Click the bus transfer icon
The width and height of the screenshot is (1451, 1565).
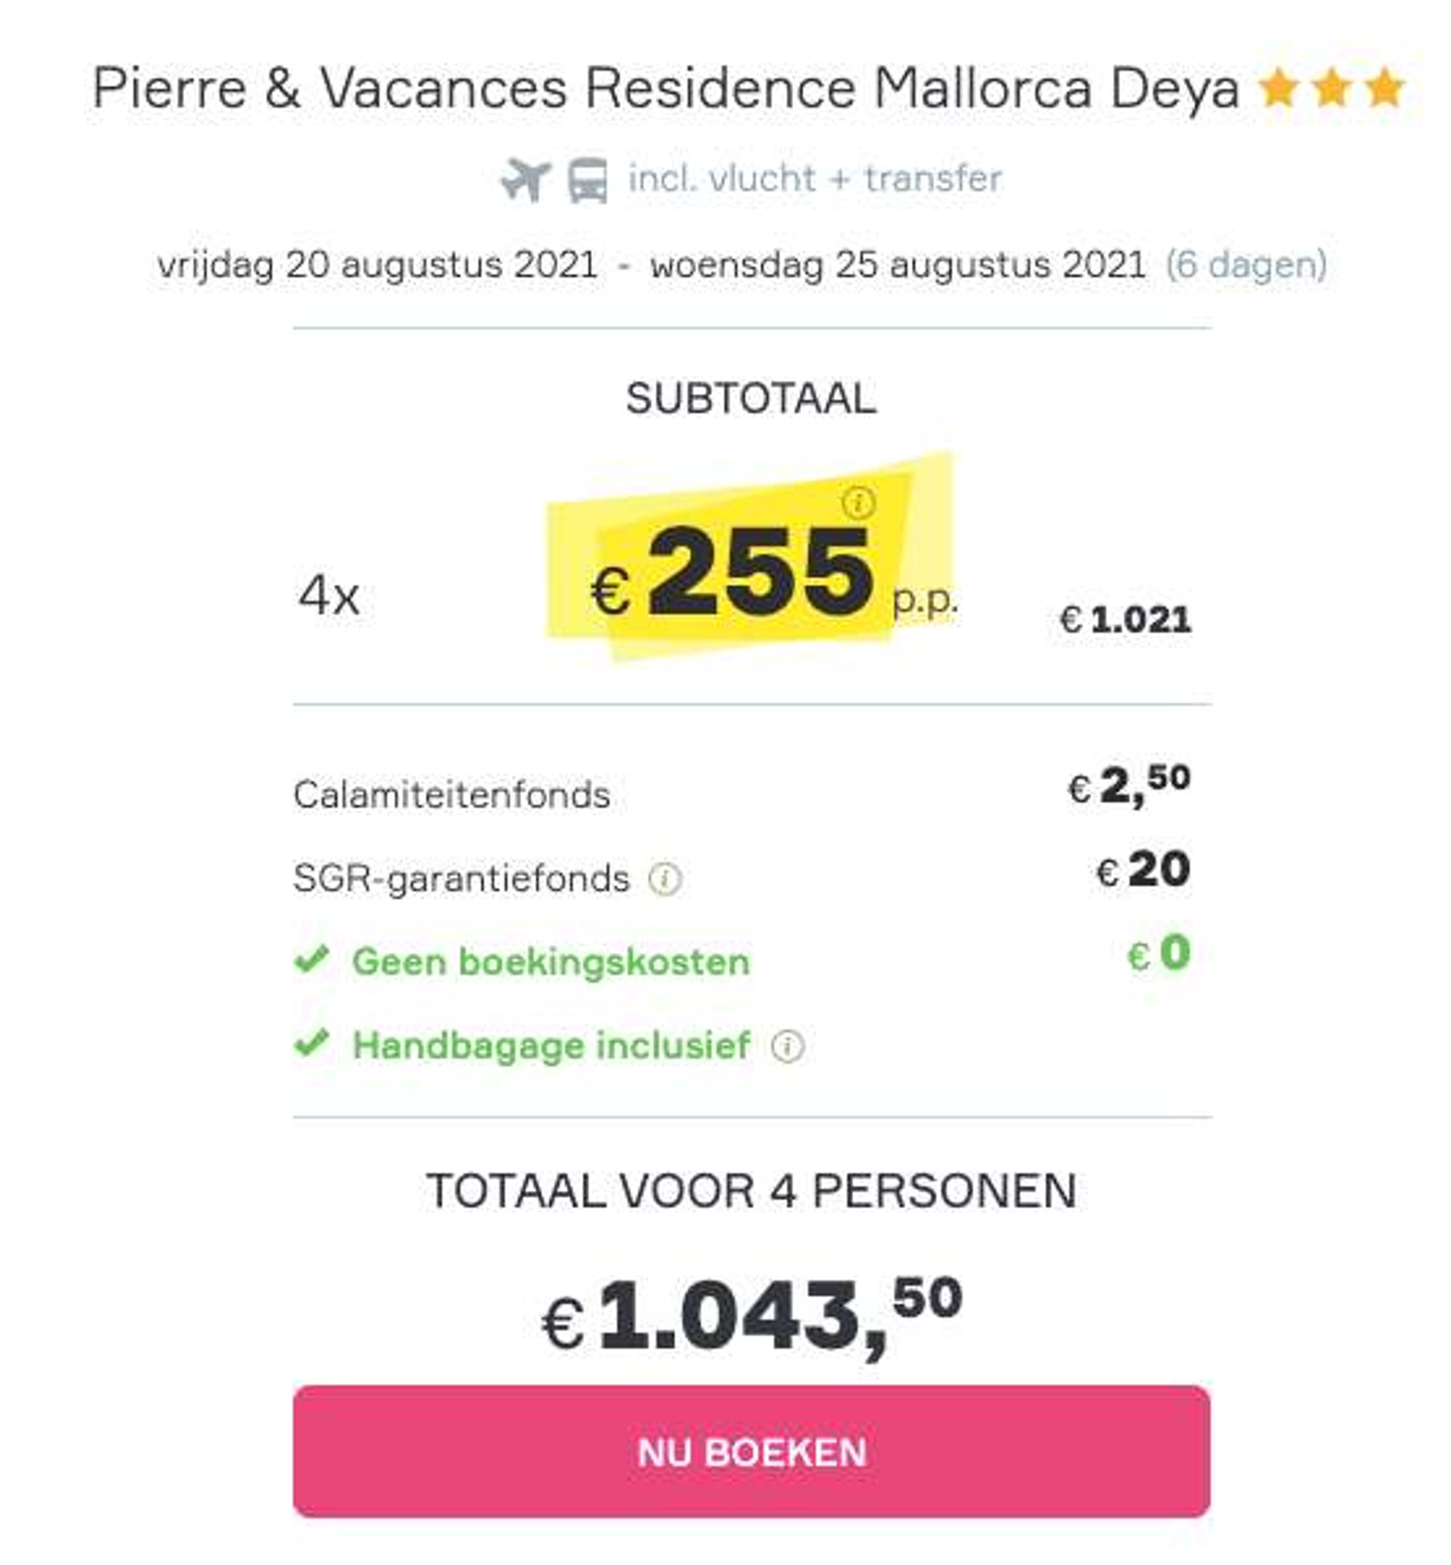point(587,181)
